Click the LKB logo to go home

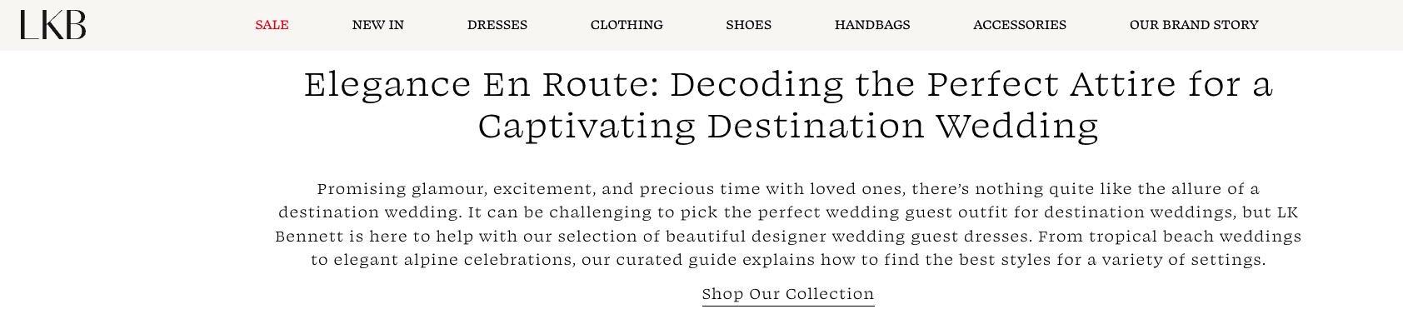coord(53,25)
